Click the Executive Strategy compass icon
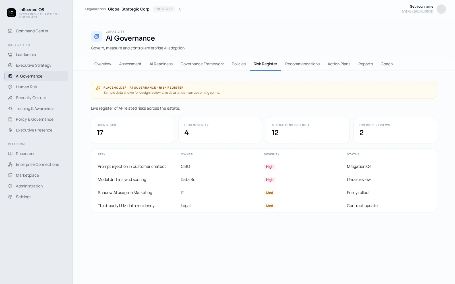The height and width of the screenshot is (284, 455). 10,65
